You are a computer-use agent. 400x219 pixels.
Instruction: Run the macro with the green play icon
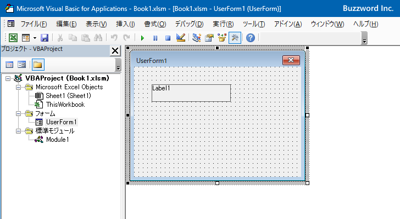[142, 38]
